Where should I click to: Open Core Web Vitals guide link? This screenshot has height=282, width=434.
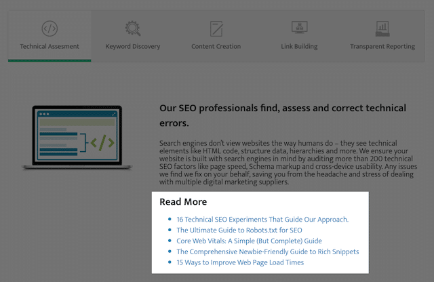(249, 241)
